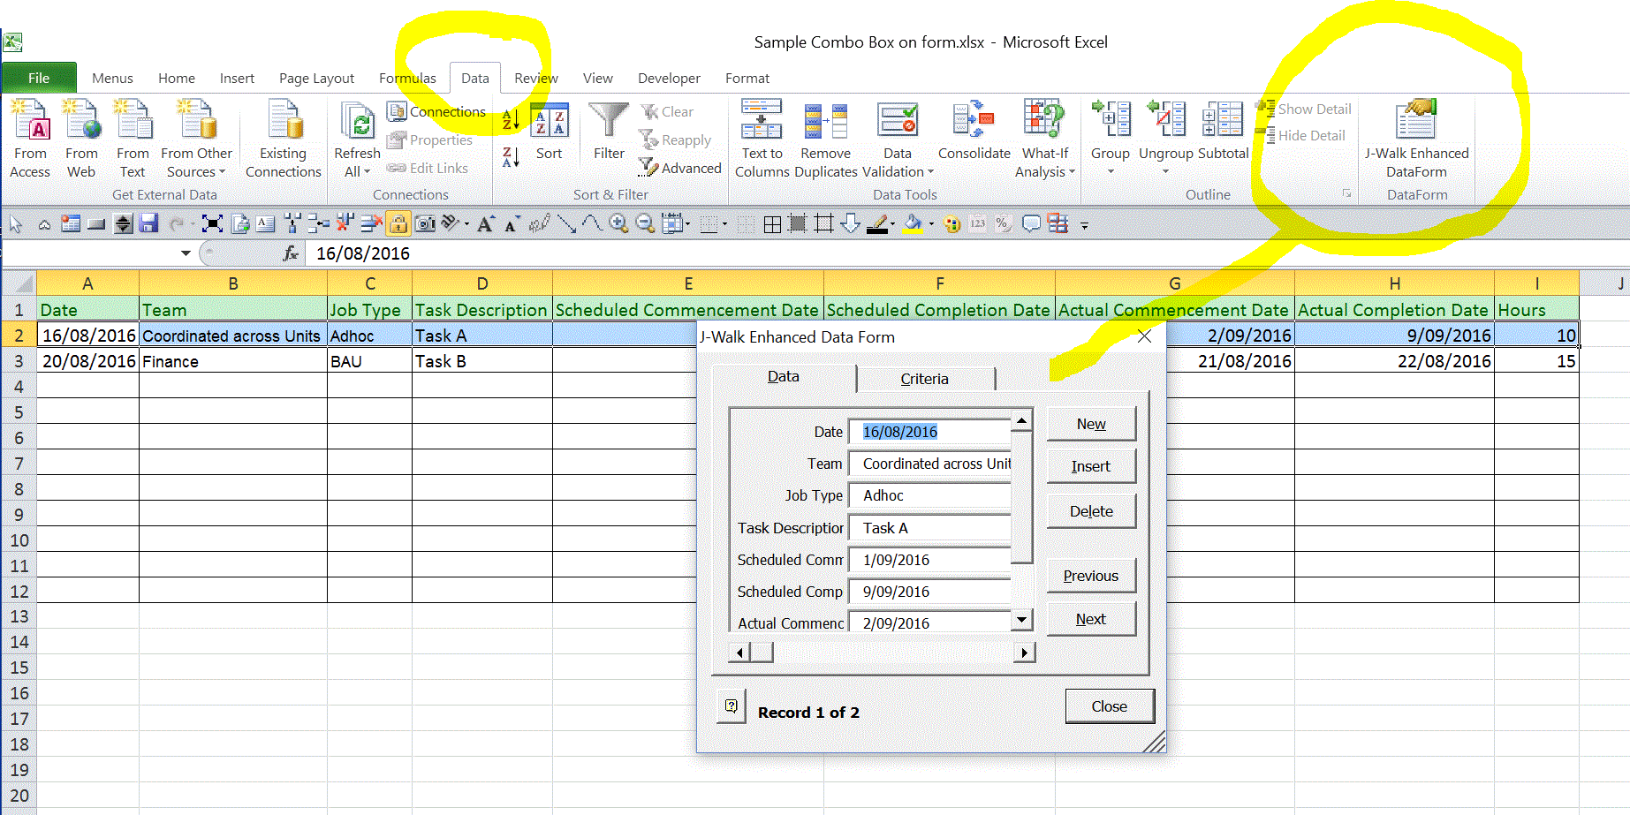The height and width of the screenshot is (815, 1630).
Task: Select the column B header
Action: 233,283
